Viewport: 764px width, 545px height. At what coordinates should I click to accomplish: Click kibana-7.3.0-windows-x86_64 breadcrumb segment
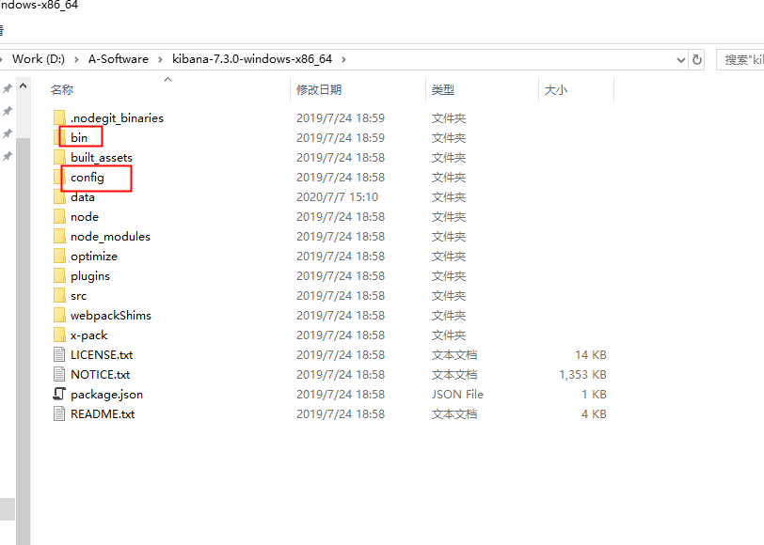(252, 59)
